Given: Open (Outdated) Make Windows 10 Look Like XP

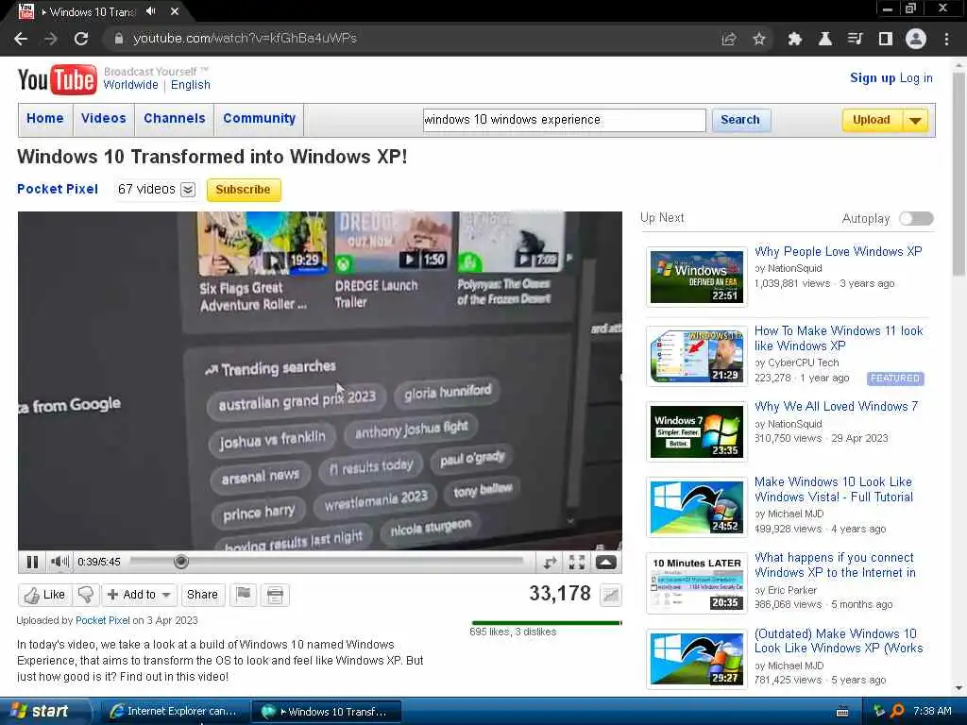Looking at the screenshot, I should 839,641.
